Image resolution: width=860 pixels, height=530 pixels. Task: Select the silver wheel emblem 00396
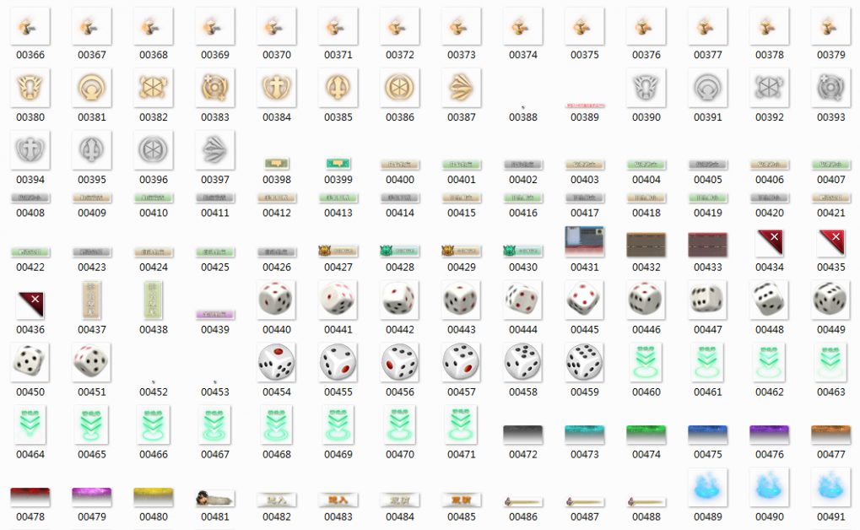(x=154, y=150)
